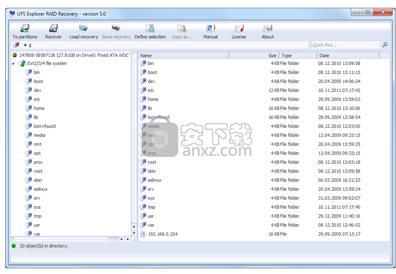The image size is (396, 274).
Task: Click inside the Quick find field
Action: pyautogui.click(x=346, y=45)
